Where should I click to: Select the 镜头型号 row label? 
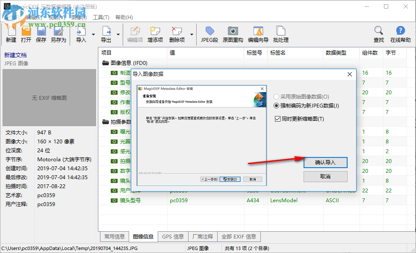click(x=130, y=201)
